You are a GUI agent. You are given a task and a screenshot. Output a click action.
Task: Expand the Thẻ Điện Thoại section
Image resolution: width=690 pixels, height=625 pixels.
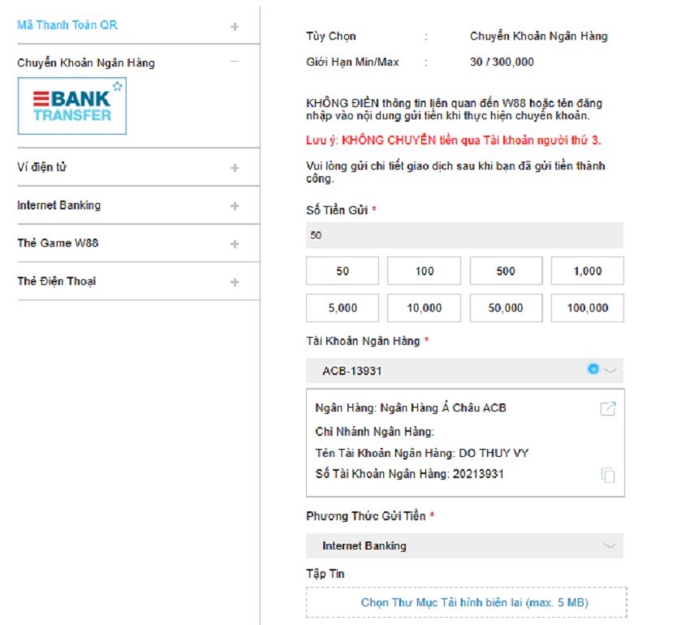tap(235, 282)
